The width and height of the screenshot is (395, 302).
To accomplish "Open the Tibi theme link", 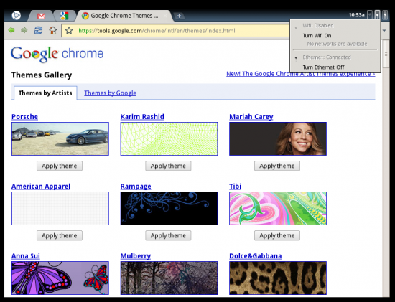I will coord(236,187).
